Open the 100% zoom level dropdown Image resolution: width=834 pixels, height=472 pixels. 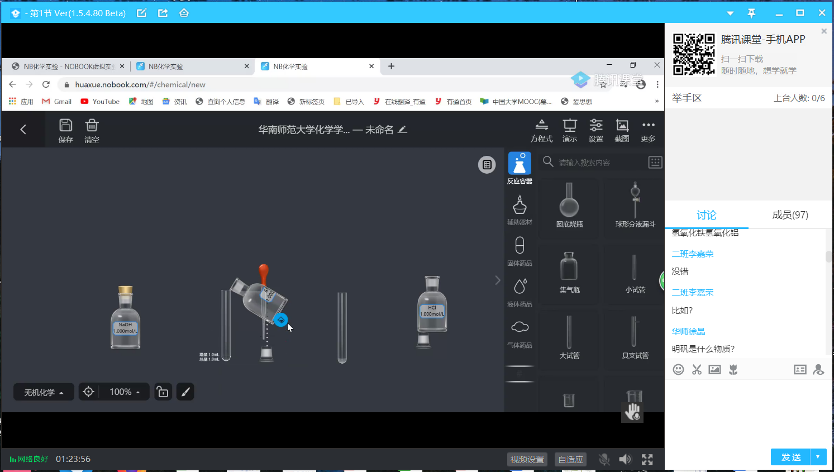point(124,392)
